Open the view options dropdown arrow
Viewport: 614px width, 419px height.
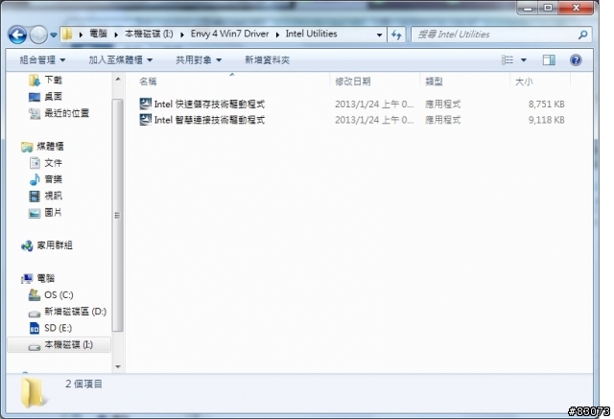[524, 59]
